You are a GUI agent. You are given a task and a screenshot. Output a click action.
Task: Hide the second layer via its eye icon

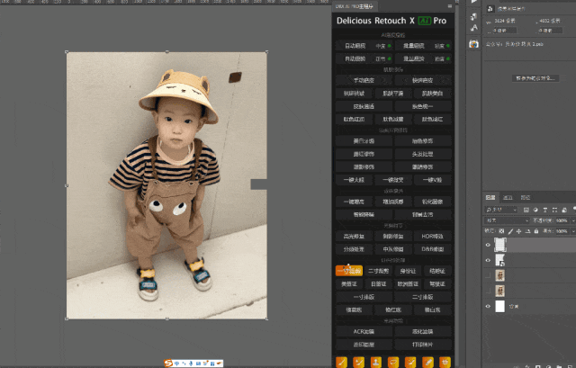point(488,260)
